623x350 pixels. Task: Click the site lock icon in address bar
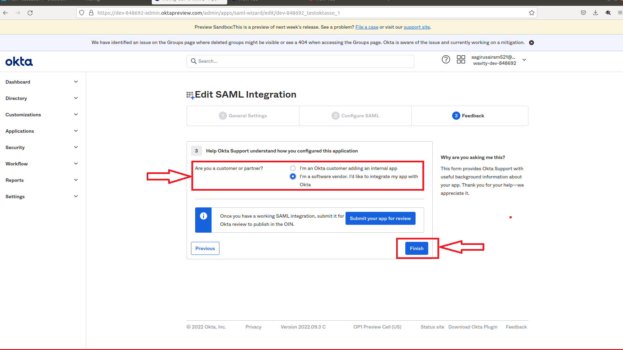click(91, 13)
